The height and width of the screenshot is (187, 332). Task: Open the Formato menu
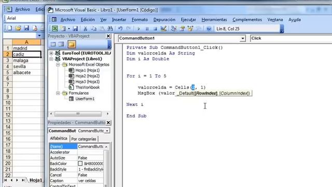click(x=140, y=20)
